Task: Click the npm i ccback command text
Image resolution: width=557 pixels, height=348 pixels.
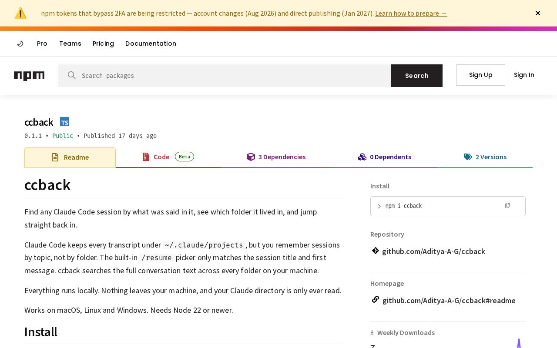Action: [x=403, y=206]
